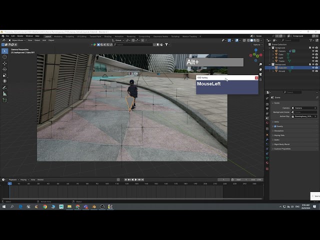Open the Output properties tab
Screen dimensions: 320x240
(x=267, y=109)
